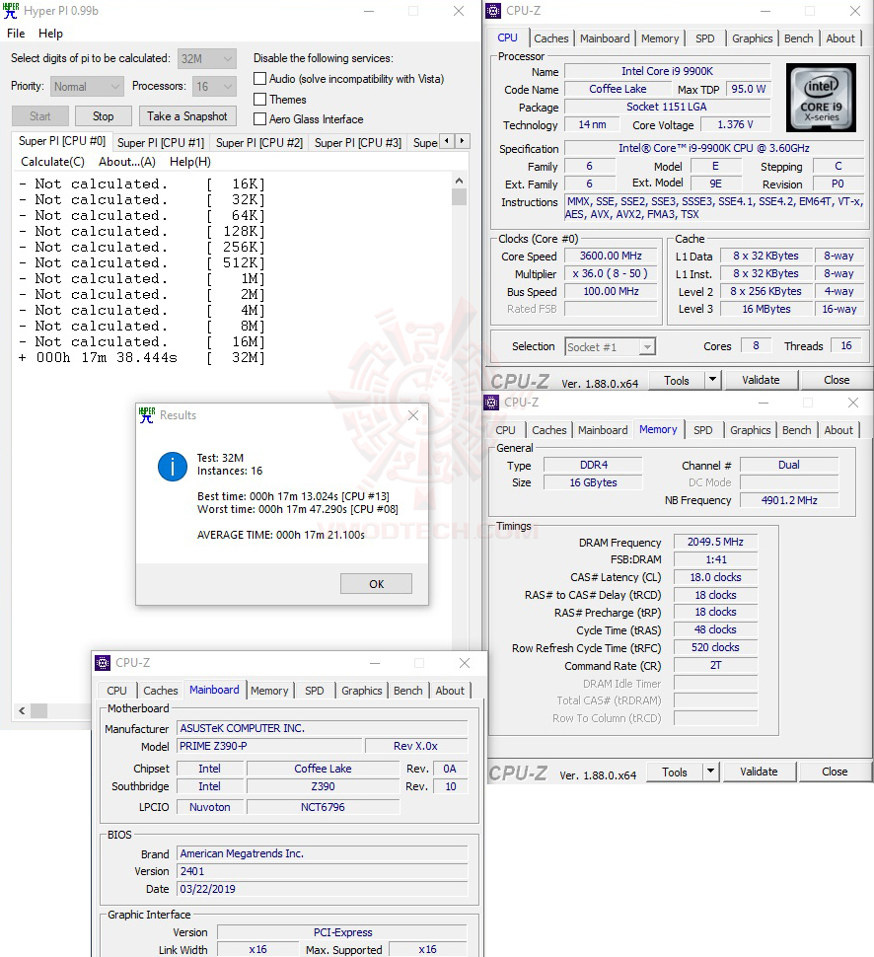Open the Memory tab in the top CPU-Z window
The image size is (874, 957).
point(660,38)
